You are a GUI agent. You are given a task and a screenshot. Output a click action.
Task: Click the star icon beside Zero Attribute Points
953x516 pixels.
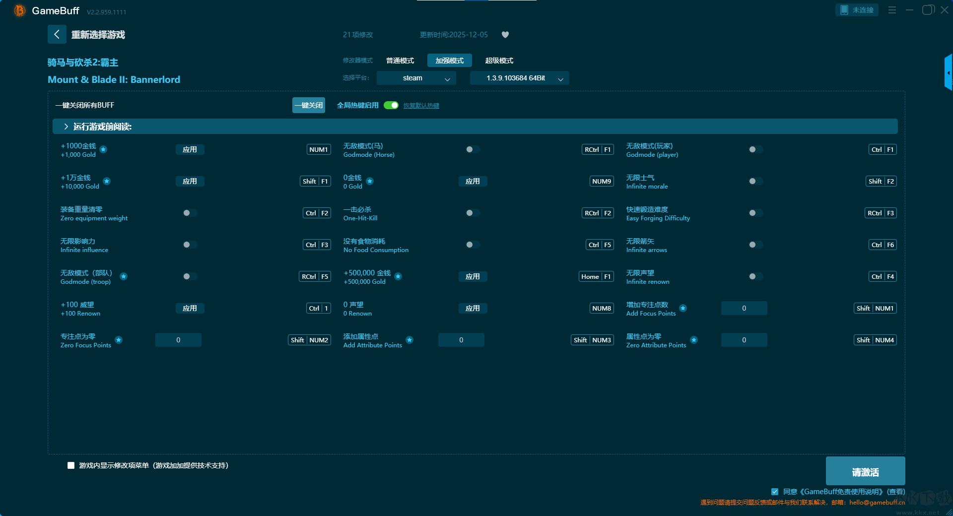(x=694, y=340)
